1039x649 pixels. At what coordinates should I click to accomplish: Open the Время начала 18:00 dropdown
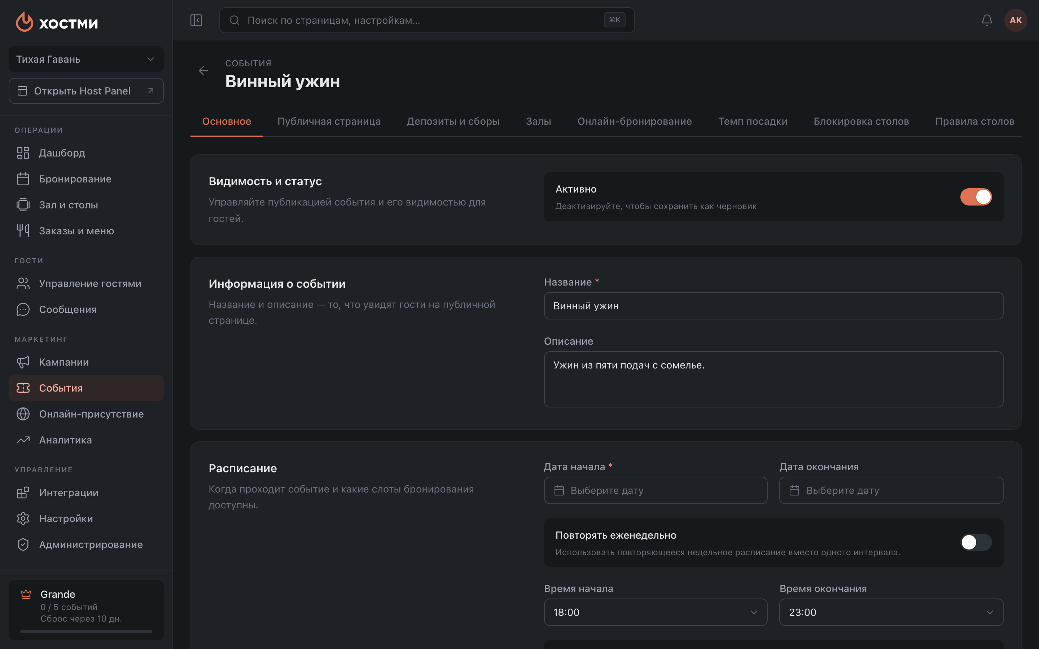[655, 612]
